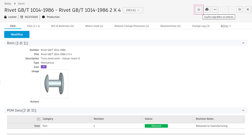Collapse the Basic section
Image resolution: width=252 pixels, height=135 pixels.
pos(243,43)
